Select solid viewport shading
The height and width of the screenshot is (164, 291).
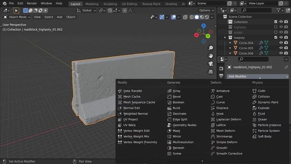197,17
